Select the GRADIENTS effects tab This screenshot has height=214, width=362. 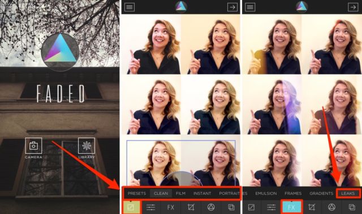click(321, 193)
